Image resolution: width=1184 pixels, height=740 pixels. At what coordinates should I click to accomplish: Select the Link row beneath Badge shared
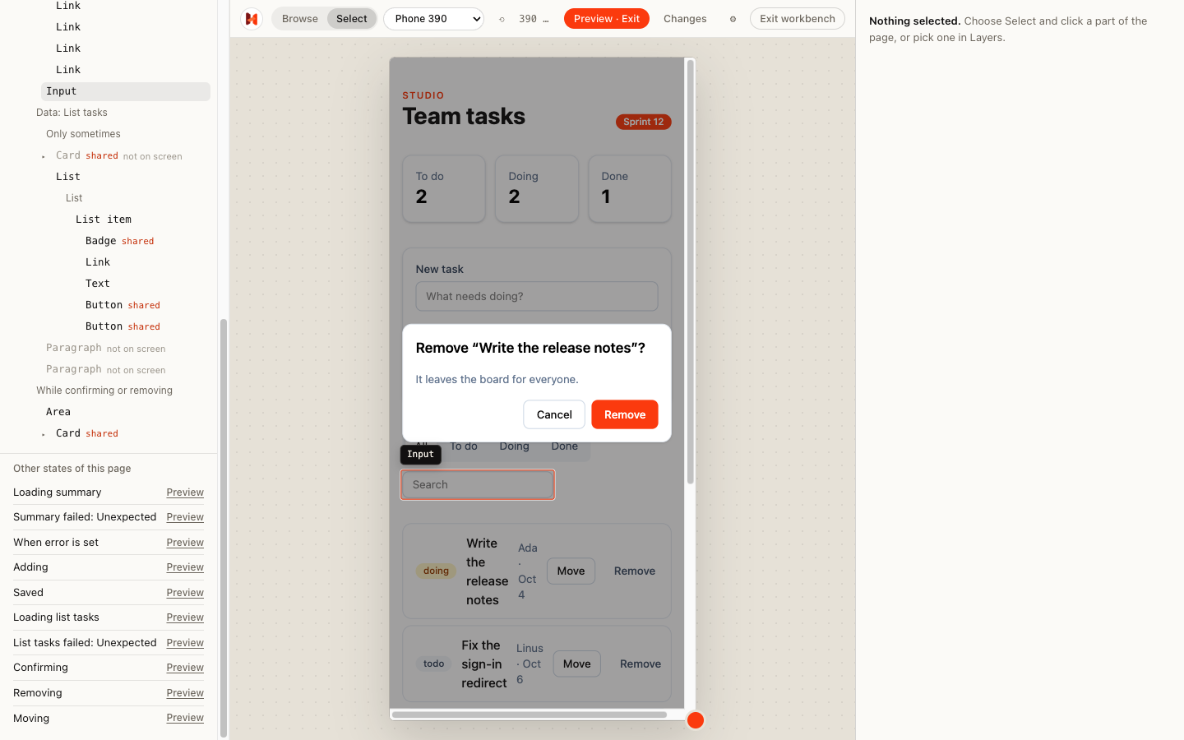coord(98,262)
